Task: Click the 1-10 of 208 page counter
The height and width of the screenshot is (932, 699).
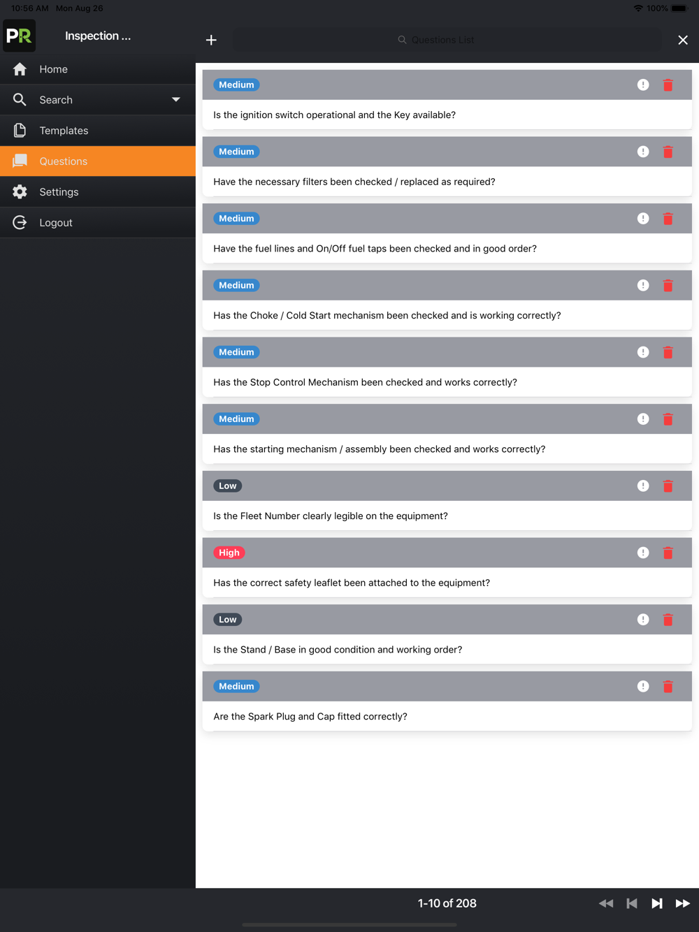Action: point(447,903)
